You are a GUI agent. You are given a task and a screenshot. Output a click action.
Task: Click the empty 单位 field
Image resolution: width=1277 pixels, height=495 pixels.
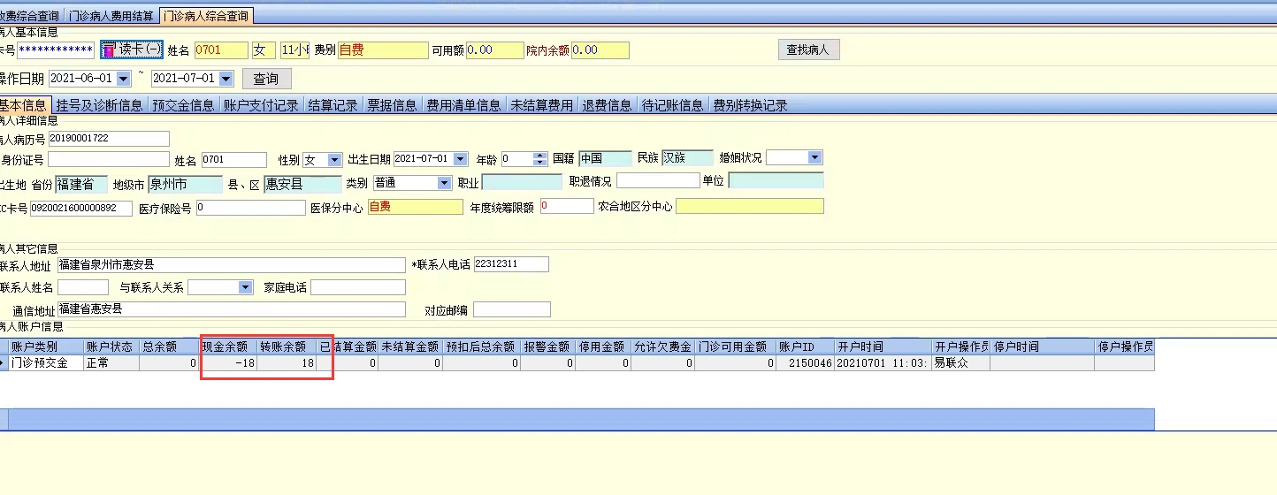coord(776,180)
